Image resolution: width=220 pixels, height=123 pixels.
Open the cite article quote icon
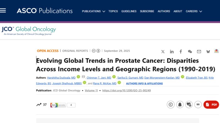tap(198, 104)
